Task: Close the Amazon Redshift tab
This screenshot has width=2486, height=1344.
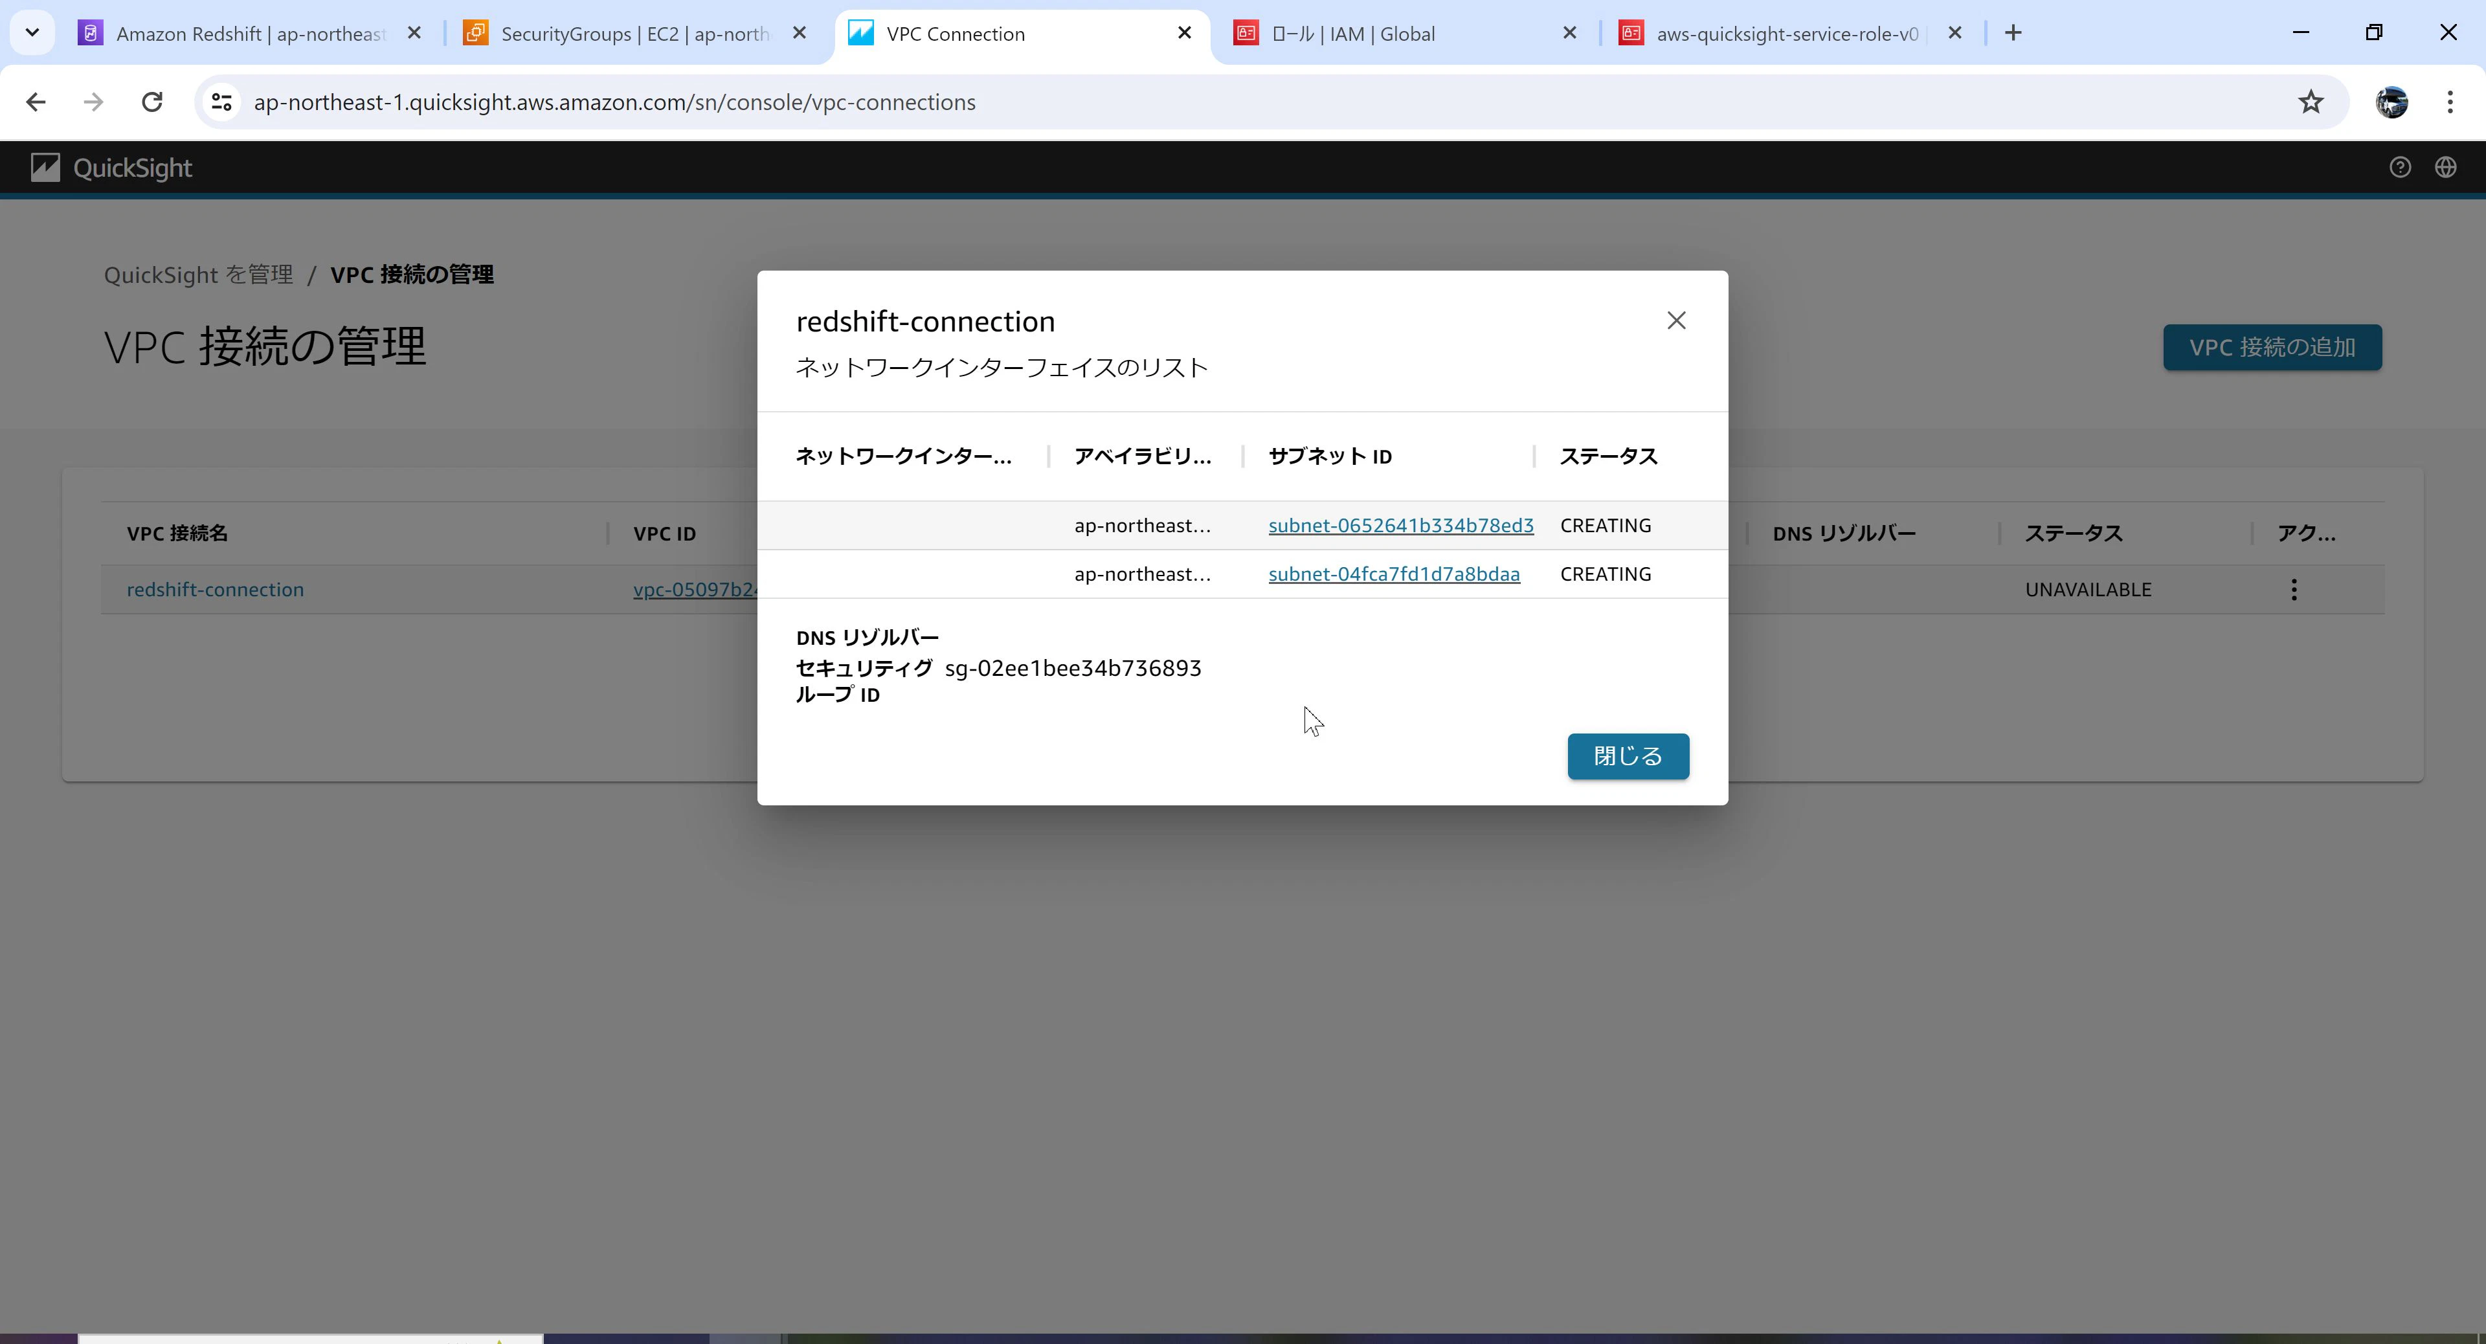Action: pyautogui.click(x=414, y=33)
